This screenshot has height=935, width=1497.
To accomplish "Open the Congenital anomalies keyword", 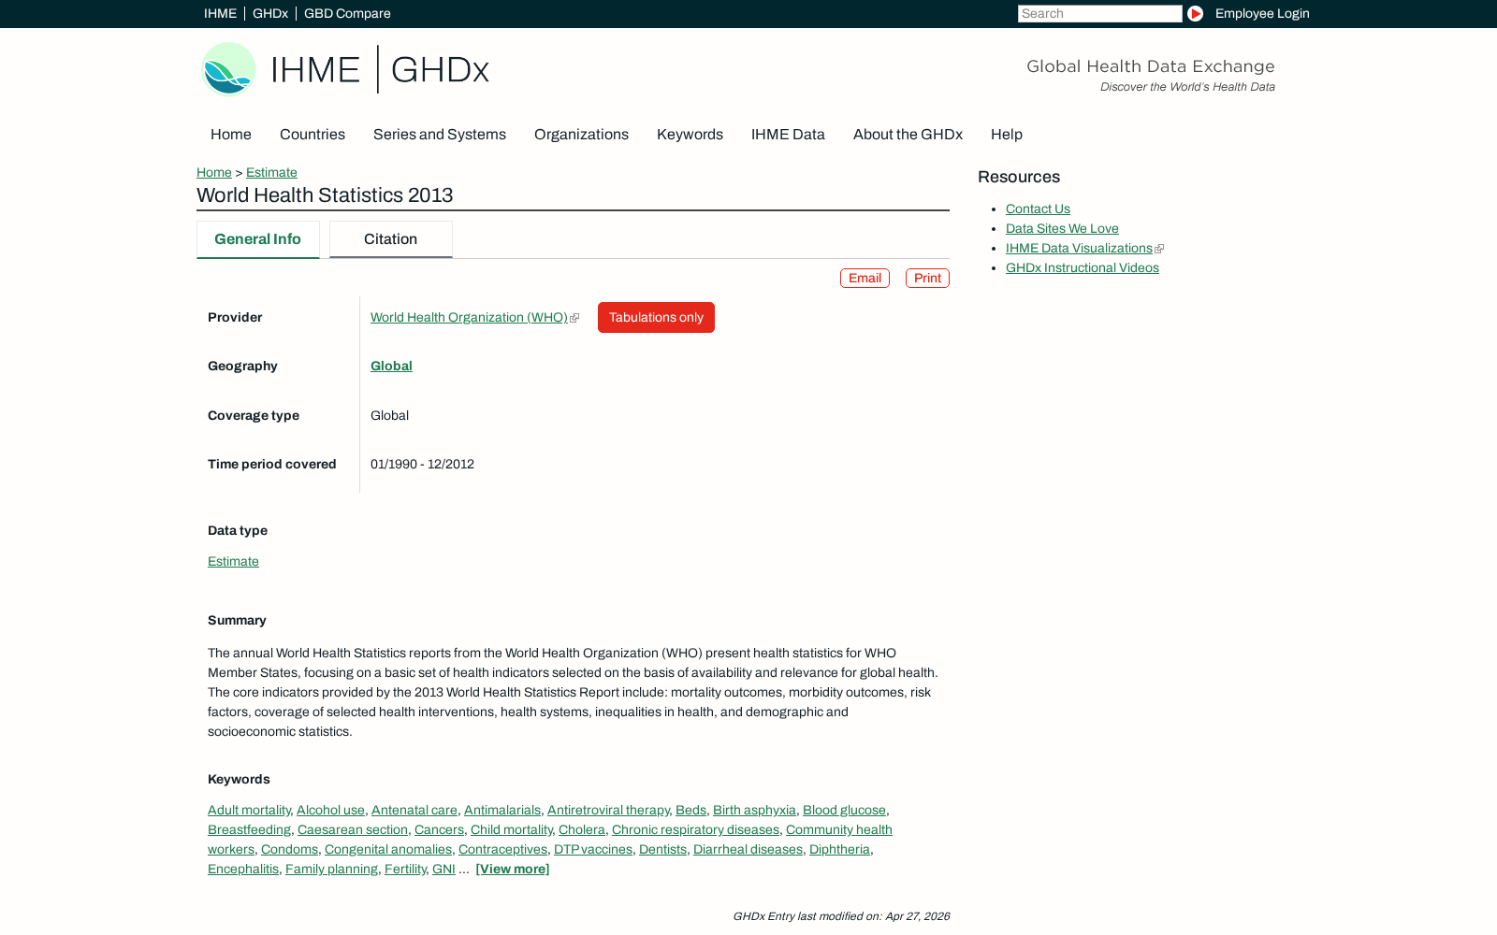I will pyautogui.click(x=388, y=850).
